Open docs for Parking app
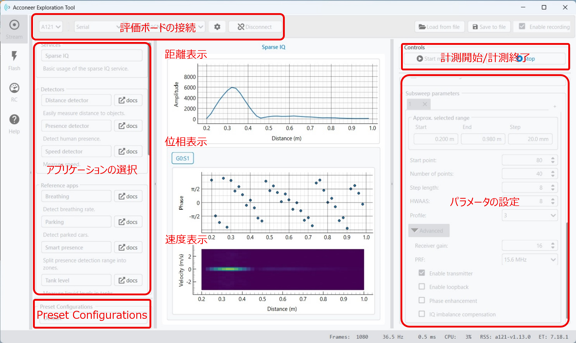Viewport: 576px width, 343px height. [128, 222]
